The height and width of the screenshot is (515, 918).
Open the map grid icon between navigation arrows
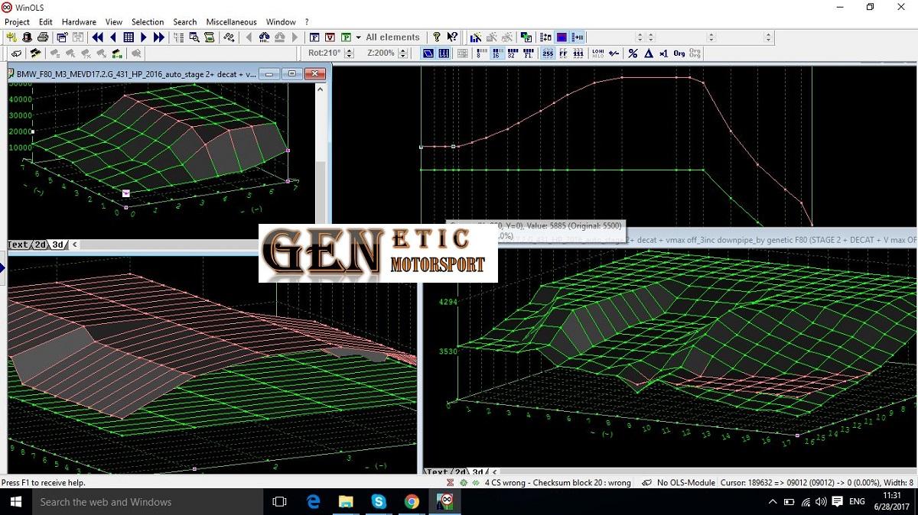click(129, 37)
